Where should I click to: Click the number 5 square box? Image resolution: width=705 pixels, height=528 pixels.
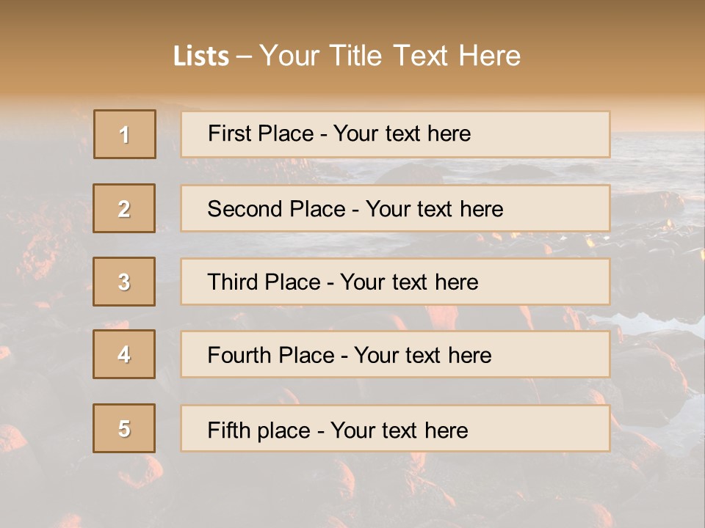coord(124,428)
